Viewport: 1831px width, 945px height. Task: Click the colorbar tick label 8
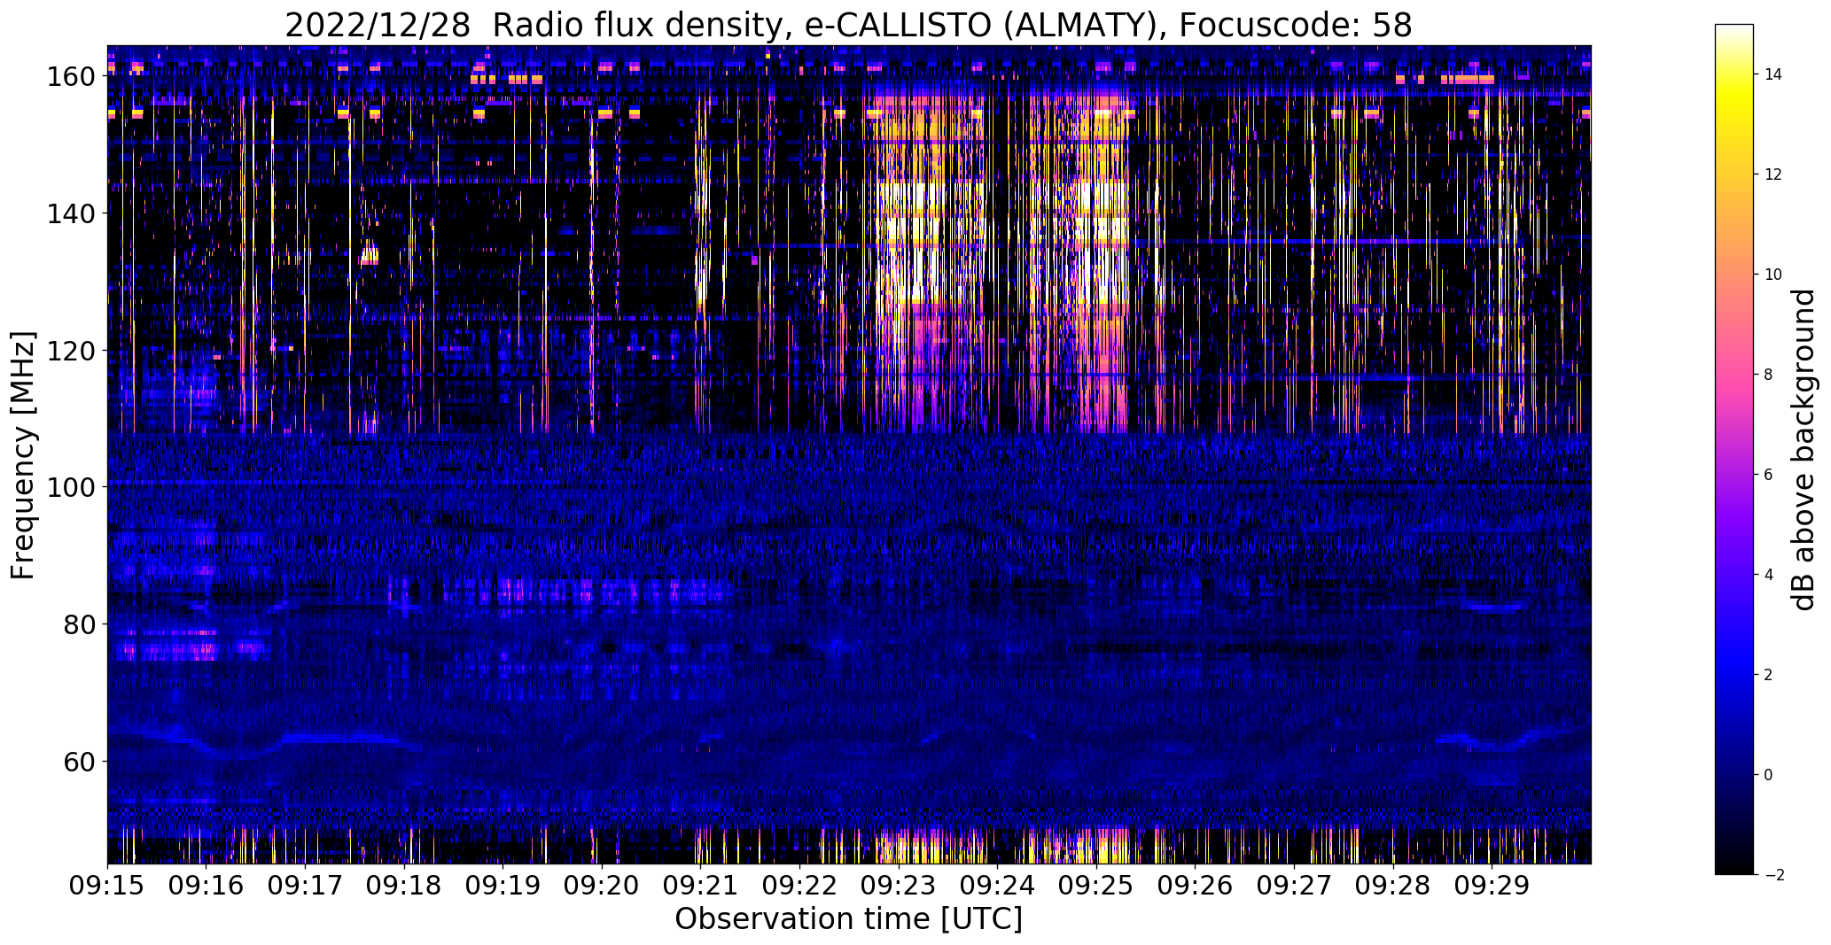point(1769,375)
